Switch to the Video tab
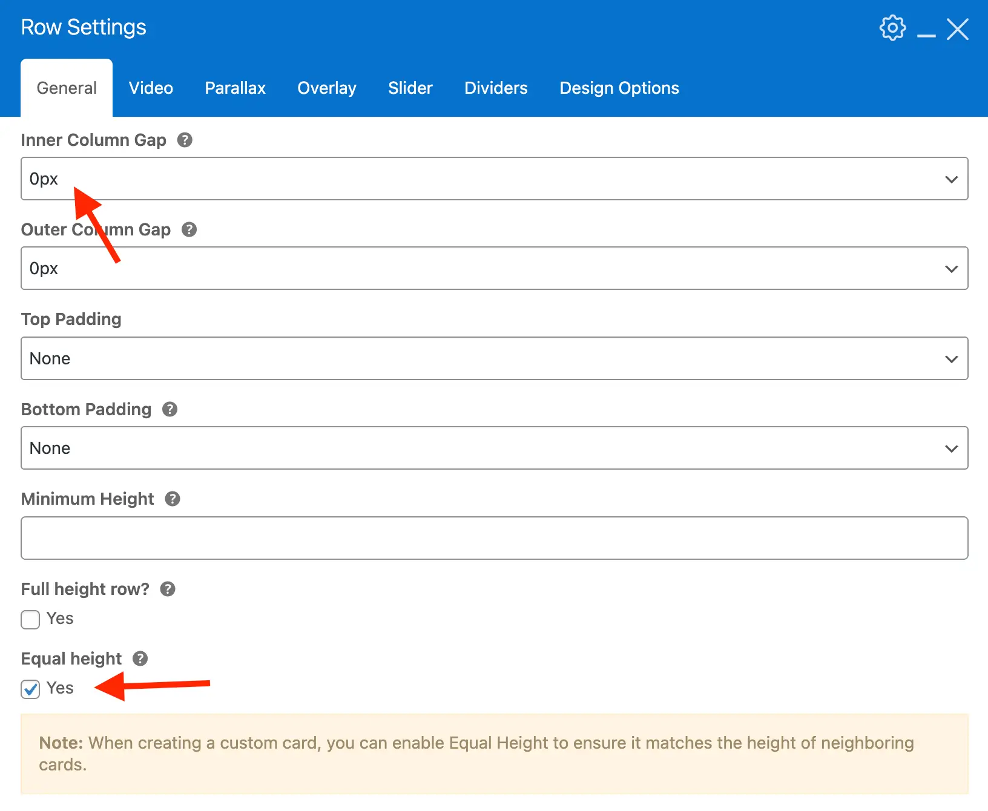988x811 pixels. [150, 88]
